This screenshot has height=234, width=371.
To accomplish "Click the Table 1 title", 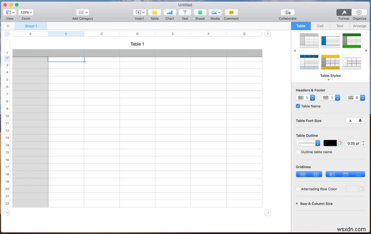I will (137, 44).
